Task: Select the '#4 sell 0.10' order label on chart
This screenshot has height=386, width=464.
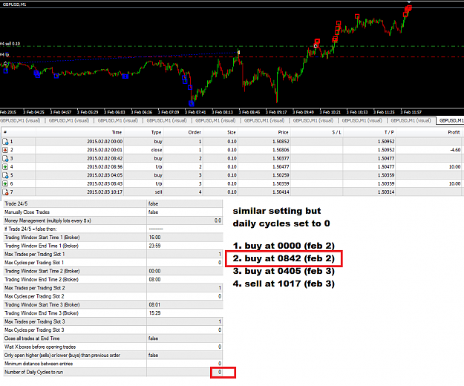Action: click(10, 44)
